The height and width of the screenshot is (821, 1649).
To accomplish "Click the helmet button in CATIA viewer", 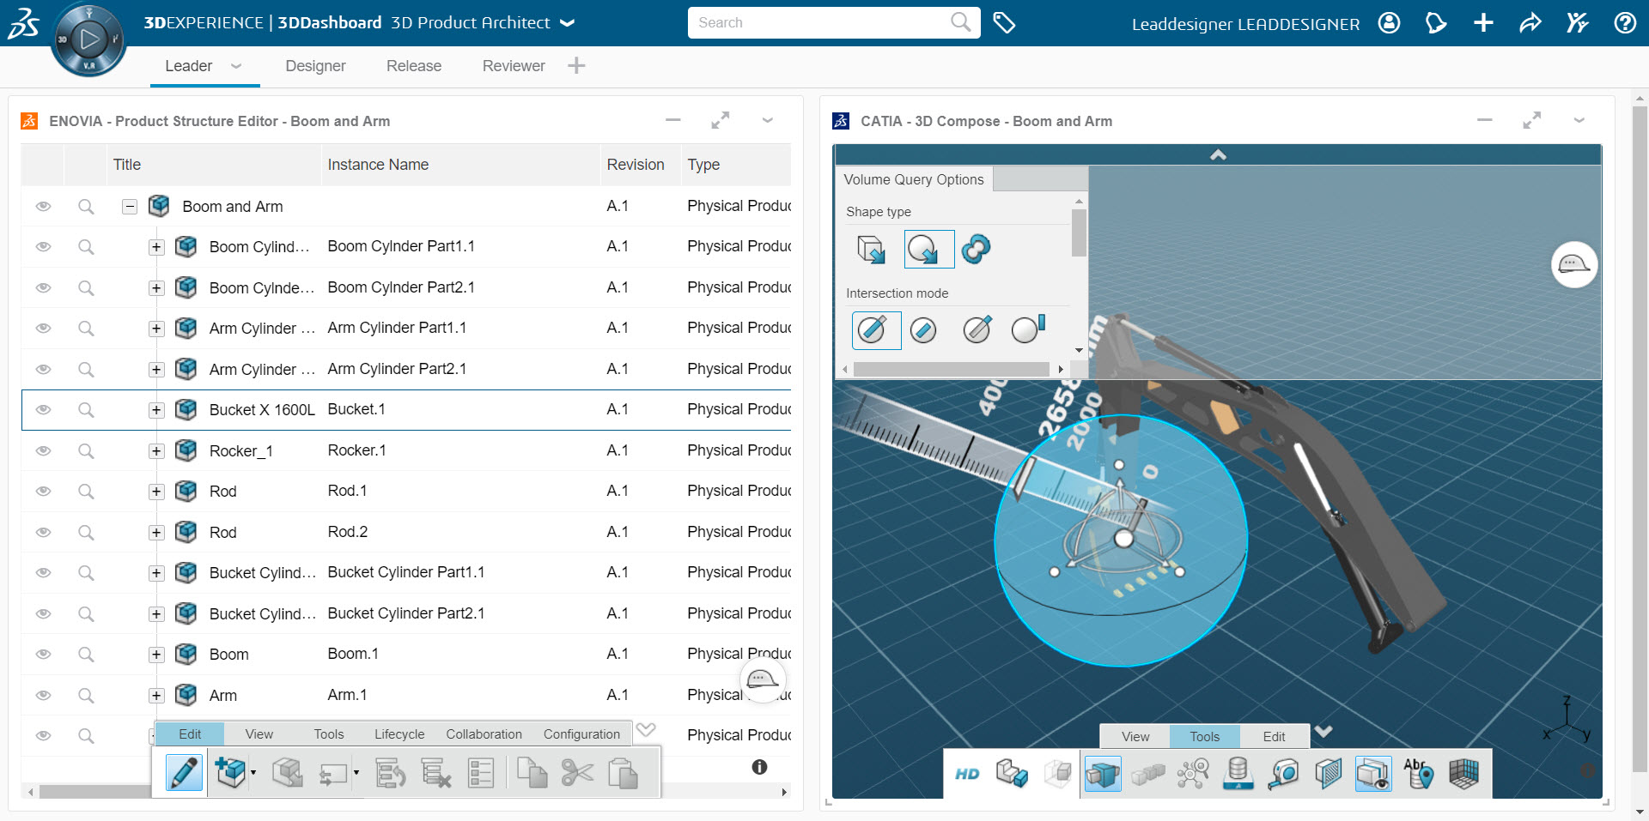I will (1574, 264).
